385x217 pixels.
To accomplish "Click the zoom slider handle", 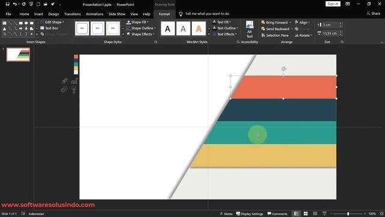I will (x=348, y=214).
